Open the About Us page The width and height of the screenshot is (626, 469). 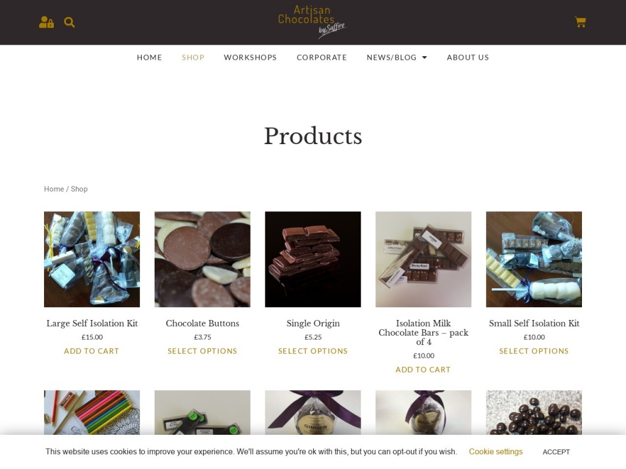(x=468, y=57)
